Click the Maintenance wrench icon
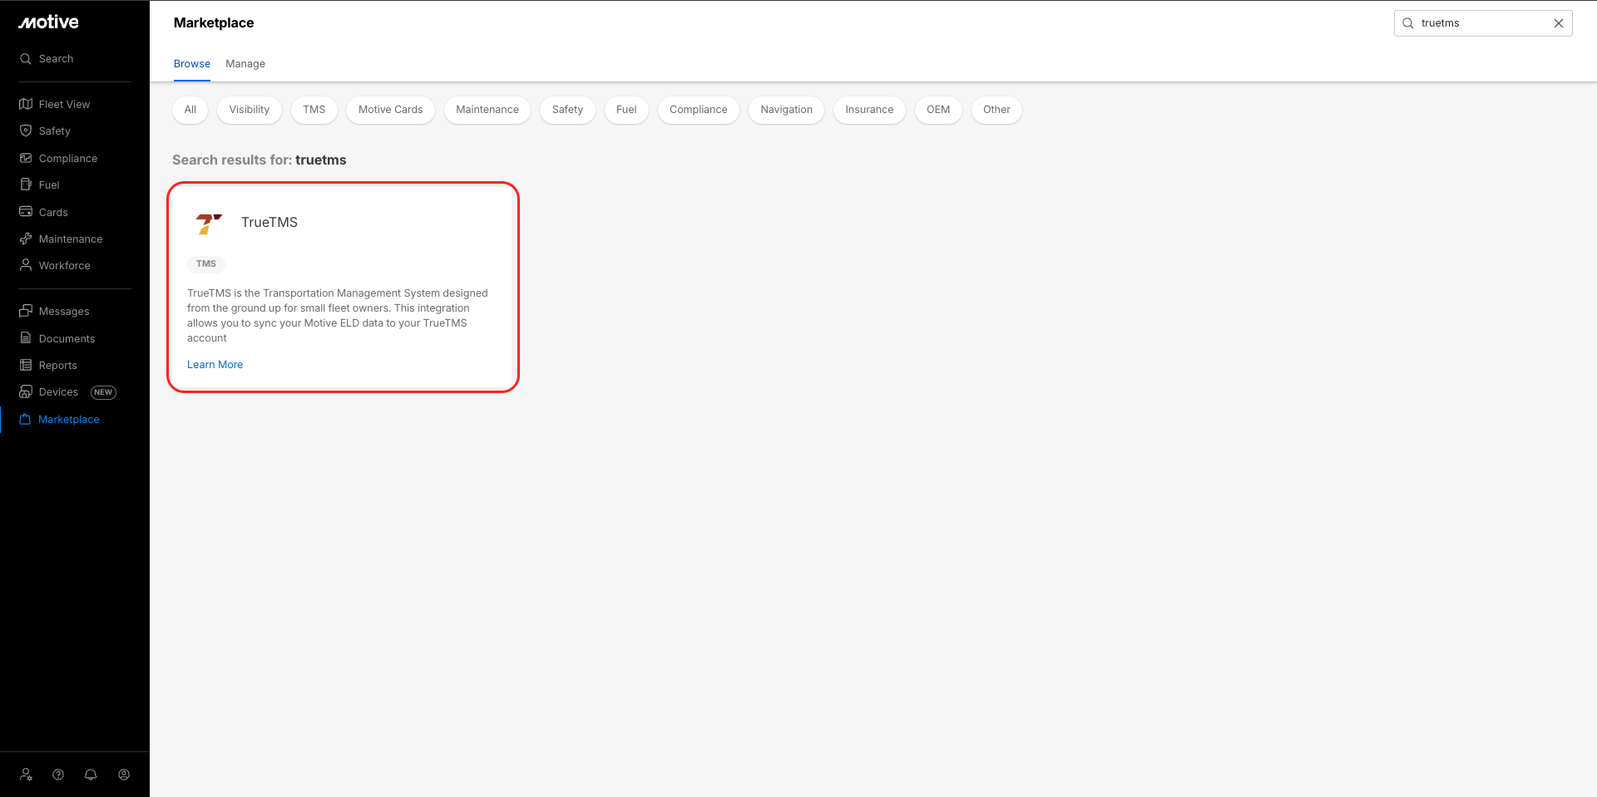The height and width of the screenshot is (797, 1597). point(26,239)
